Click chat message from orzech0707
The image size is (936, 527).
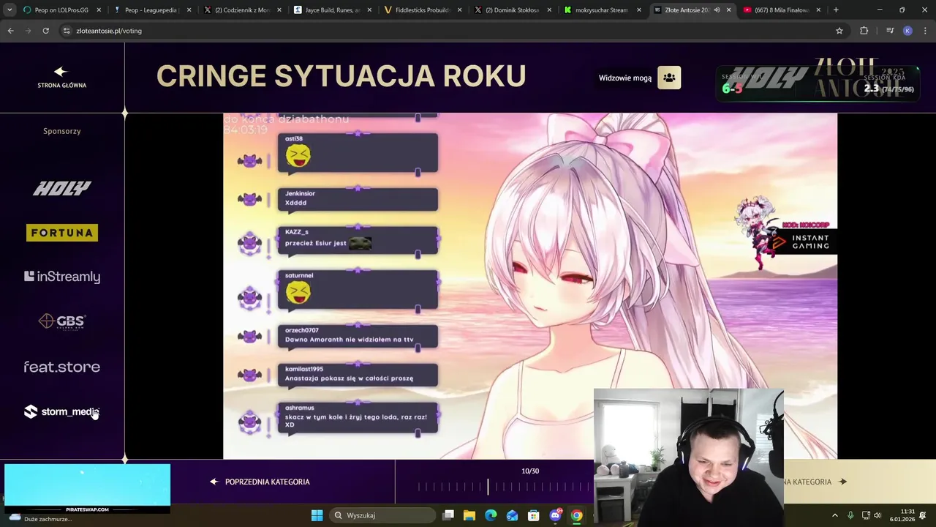pos(358,336)
